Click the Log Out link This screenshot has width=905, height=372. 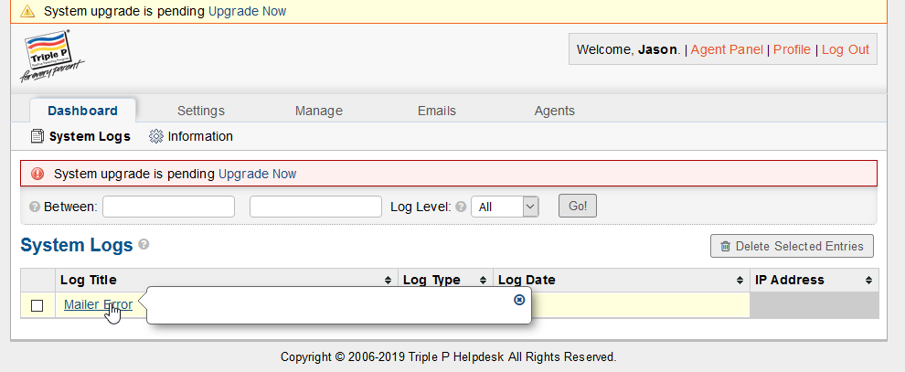pos(845,49)
